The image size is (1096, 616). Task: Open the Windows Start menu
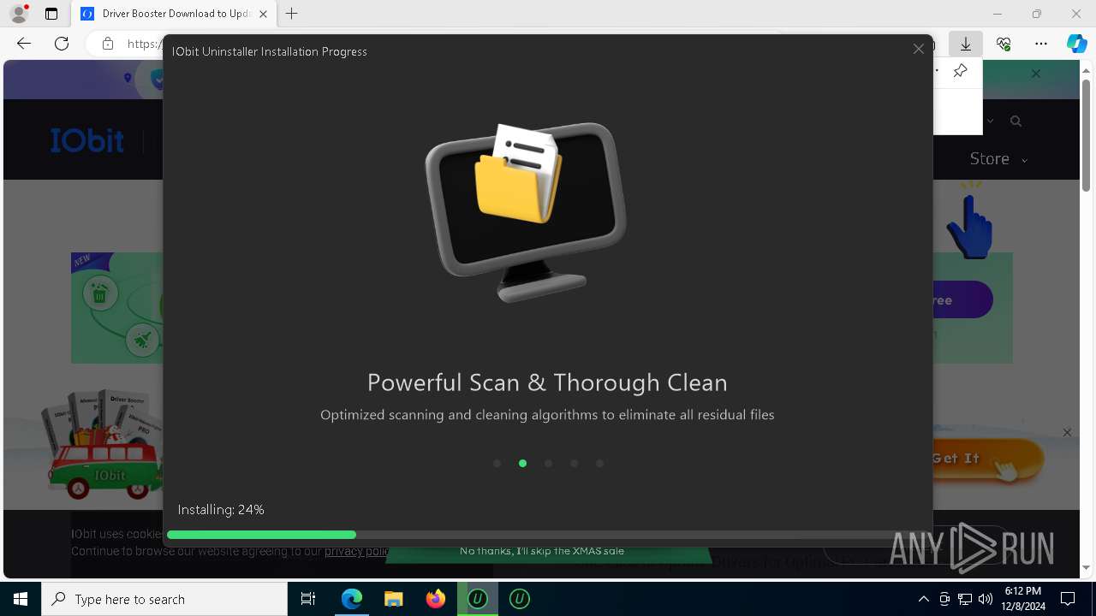[21, 599]
